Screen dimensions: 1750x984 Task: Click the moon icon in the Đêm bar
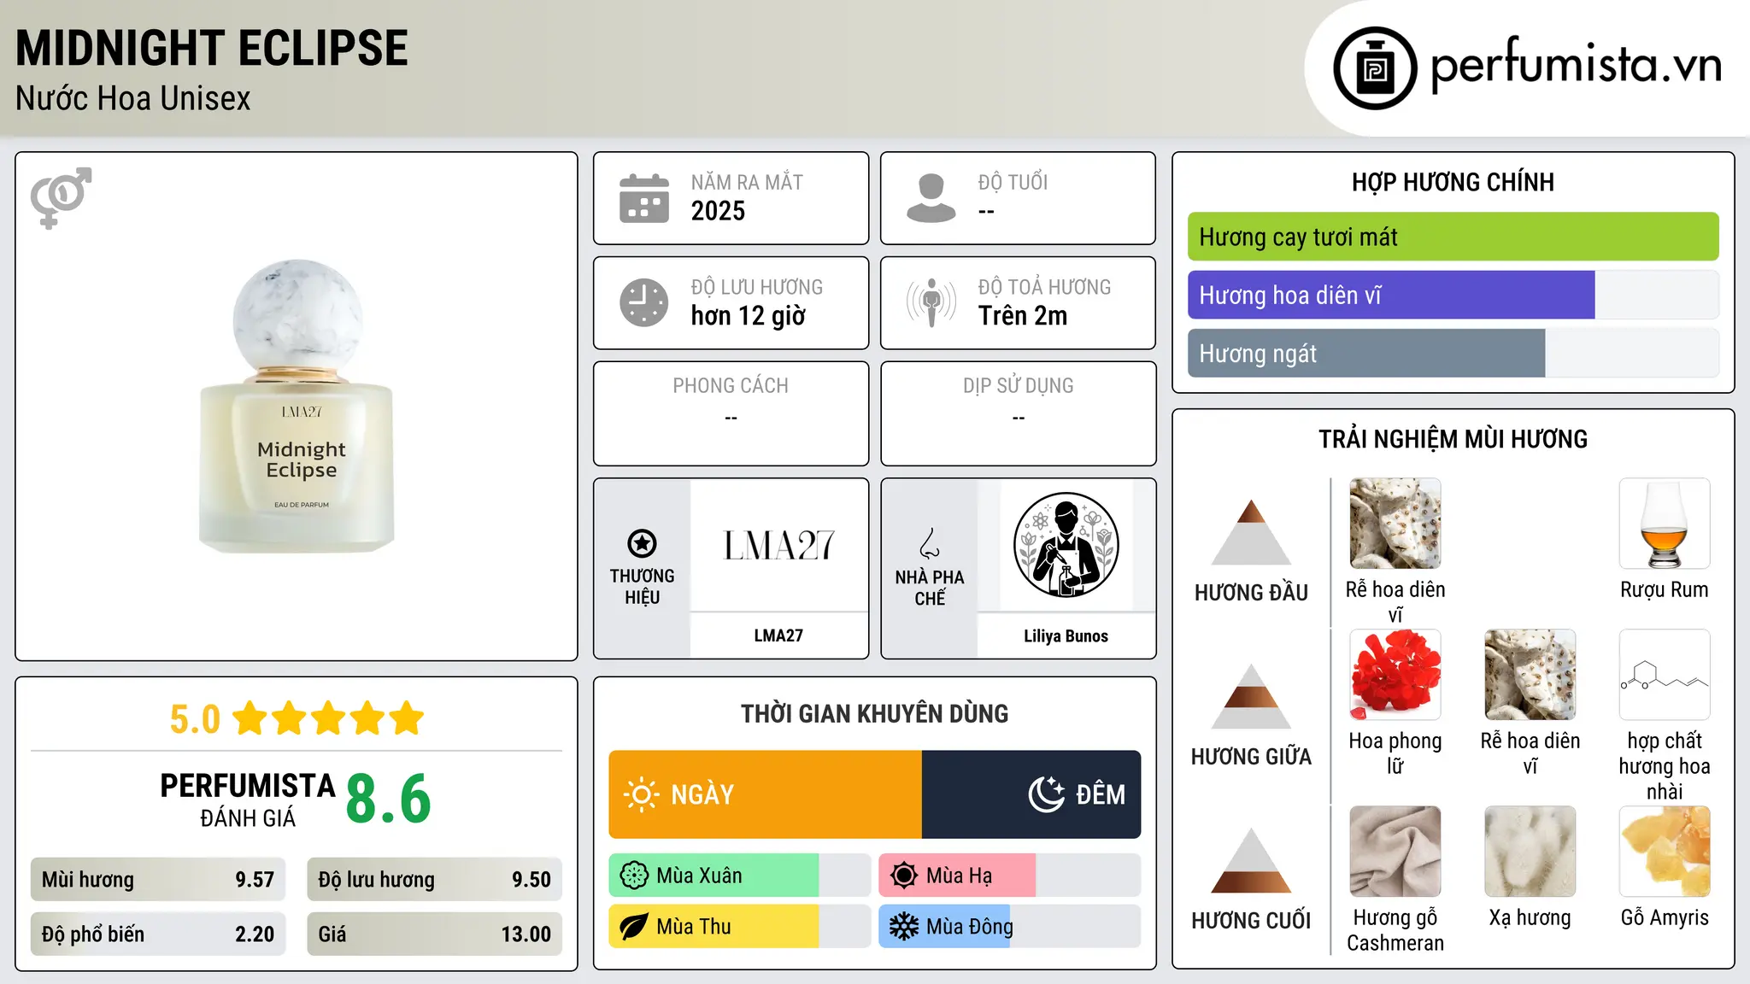1046,794
